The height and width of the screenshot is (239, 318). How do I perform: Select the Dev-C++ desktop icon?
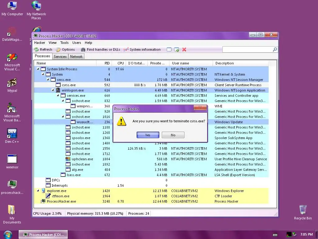pos(12,136)
